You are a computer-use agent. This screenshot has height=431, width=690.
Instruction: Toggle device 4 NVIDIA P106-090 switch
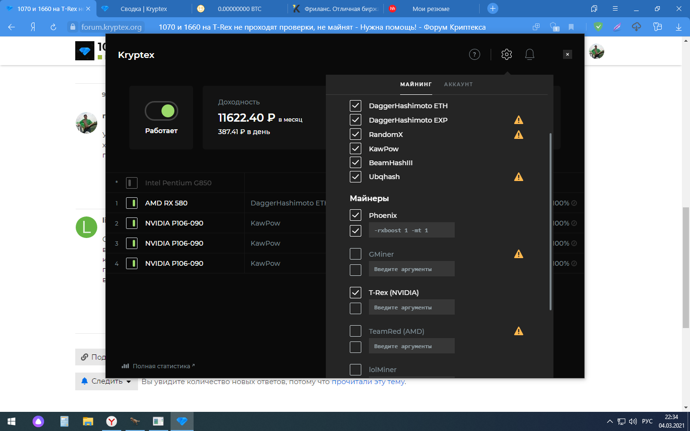[x=132, y=263]
